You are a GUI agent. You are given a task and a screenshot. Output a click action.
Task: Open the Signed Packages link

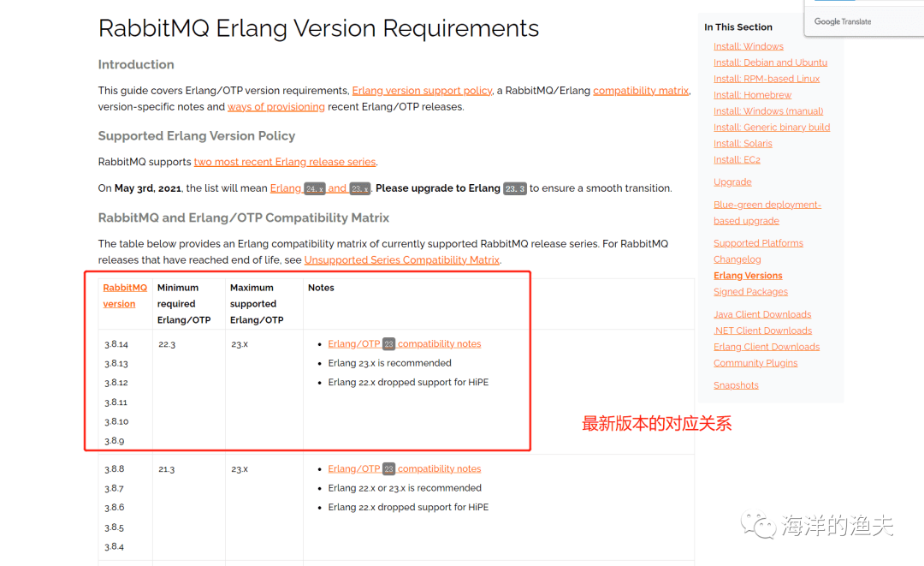click(751, 292)
